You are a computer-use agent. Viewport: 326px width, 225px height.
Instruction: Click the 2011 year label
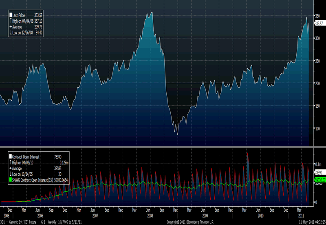(301, 216)
